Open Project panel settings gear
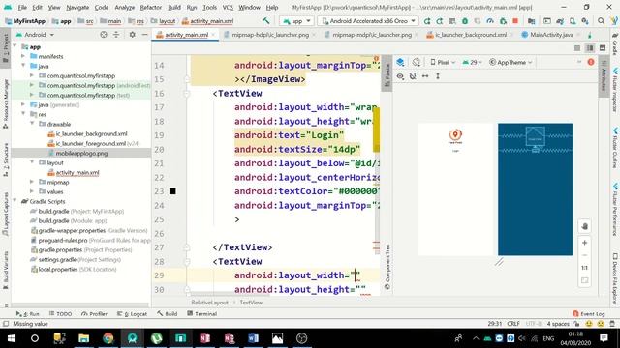This screenshot has height=348, width=620. coord(132,35)
